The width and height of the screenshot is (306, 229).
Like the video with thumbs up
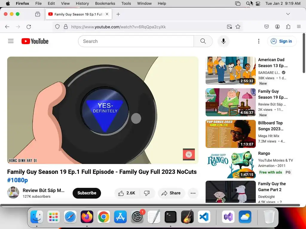coord(127,193)
